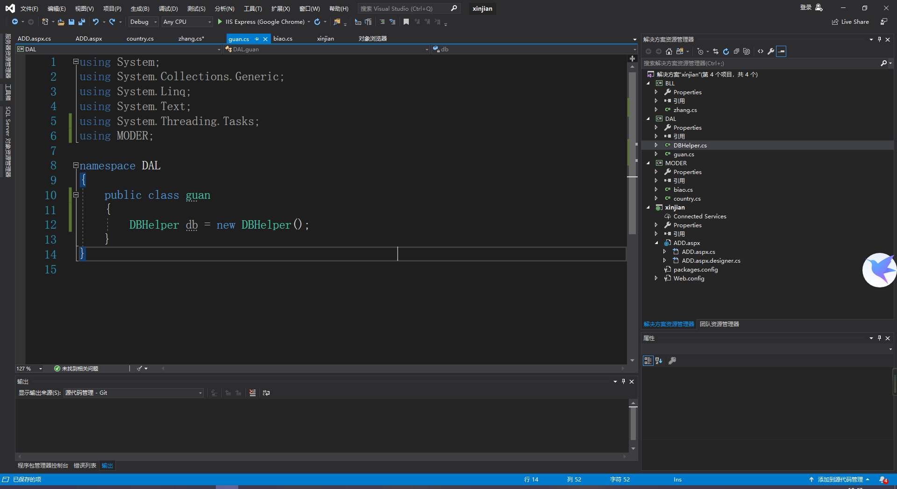Image resolution: width=897 pixels, height=489 pixels.
Task: Toggle a bookmark on the current line
Action: click(x=406, y=22)
